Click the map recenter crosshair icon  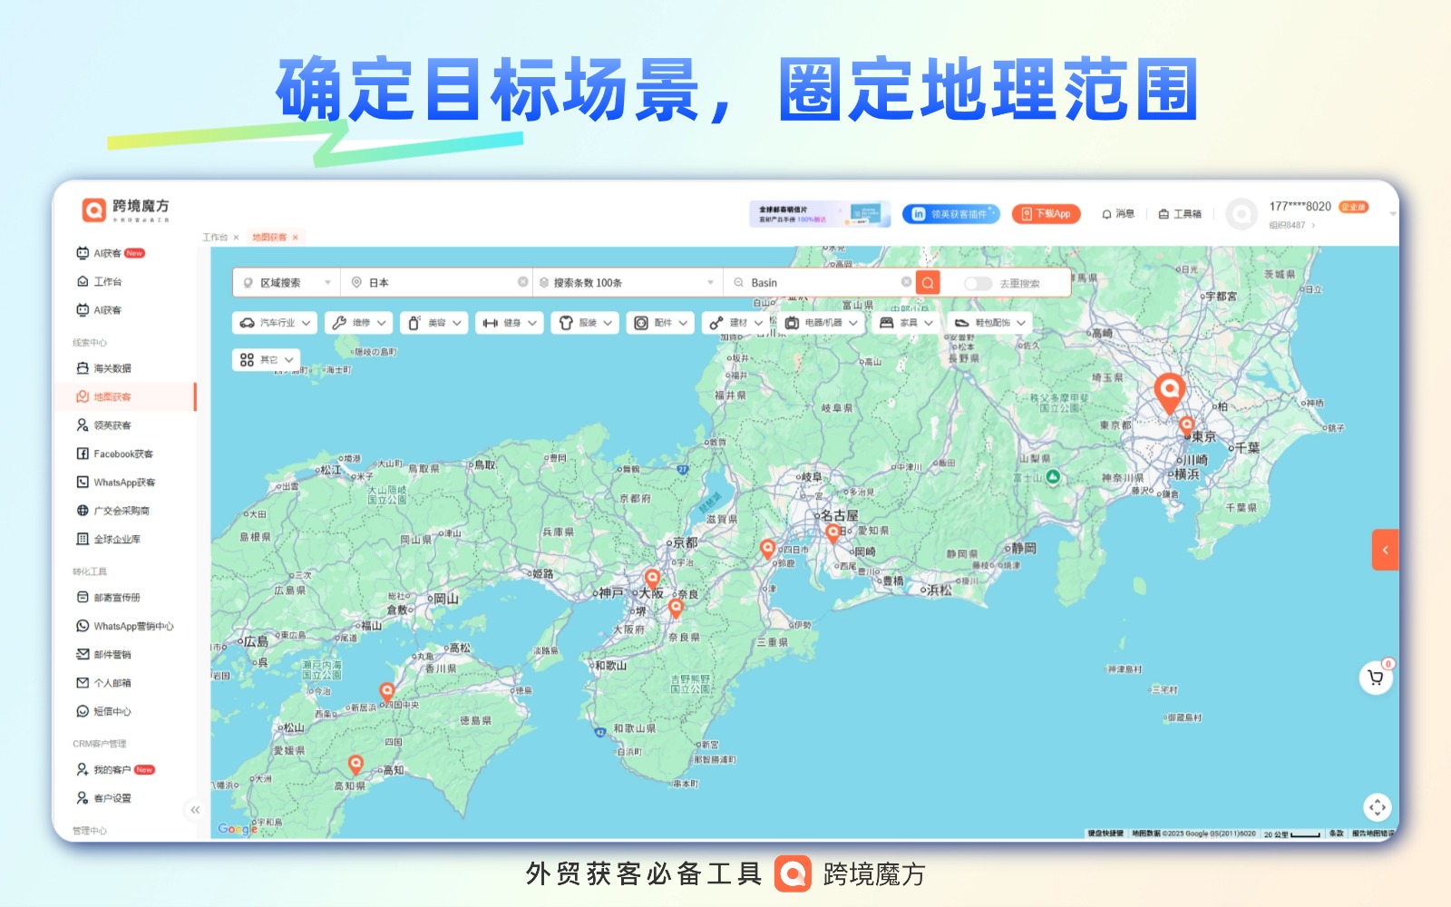pos(1377,806)
